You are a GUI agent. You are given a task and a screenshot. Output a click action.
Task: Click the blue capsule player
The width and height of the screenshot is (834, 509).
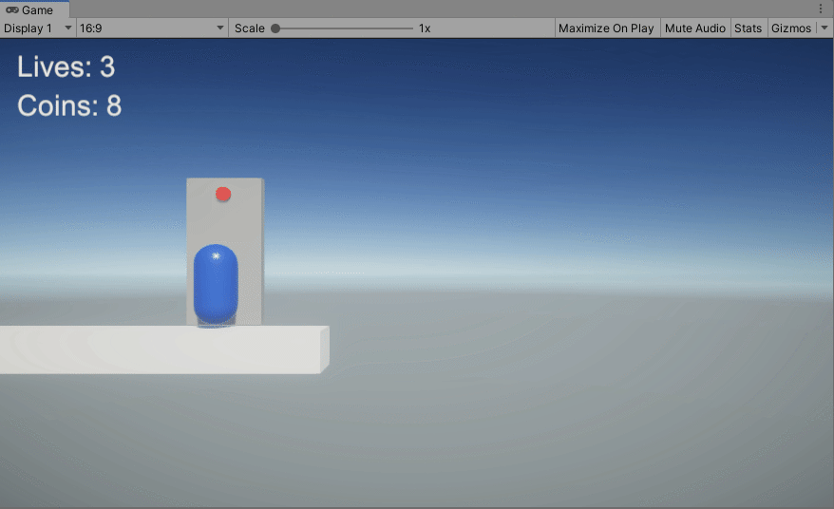point(216,285)
